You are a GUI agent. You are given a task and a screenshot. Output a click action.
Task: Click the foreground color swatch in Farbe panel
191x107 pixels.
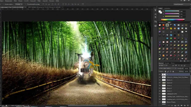[160, 12]
